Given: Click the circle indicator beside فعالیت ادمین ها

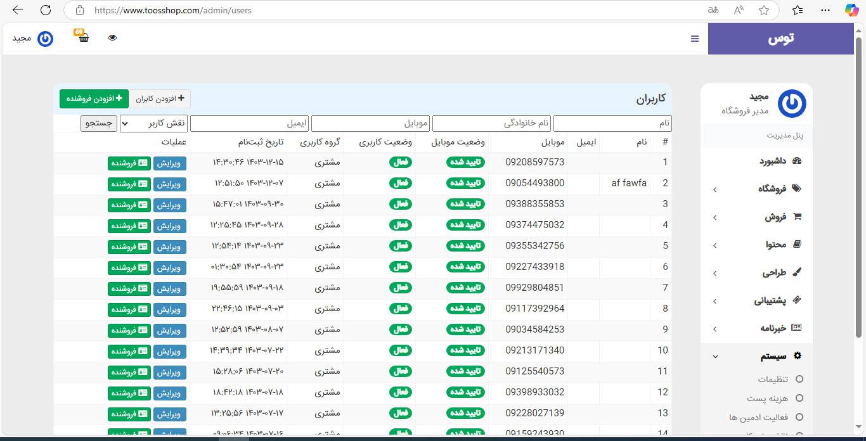Looking at the screenshot, I should (799, 417).
